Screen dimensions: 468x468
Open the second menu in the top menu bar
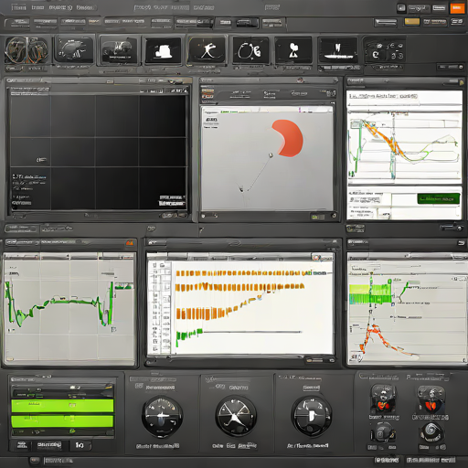point(37,7)
